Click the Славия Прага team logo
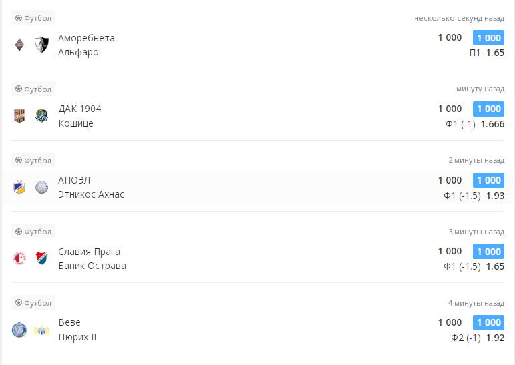The image size is (515, 365). pos(19,258)
